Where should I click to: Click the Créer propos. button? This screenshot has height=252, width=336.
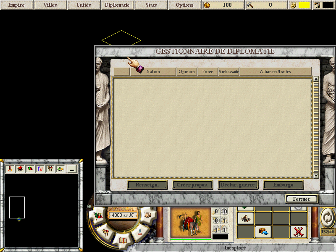coord(193,185)
